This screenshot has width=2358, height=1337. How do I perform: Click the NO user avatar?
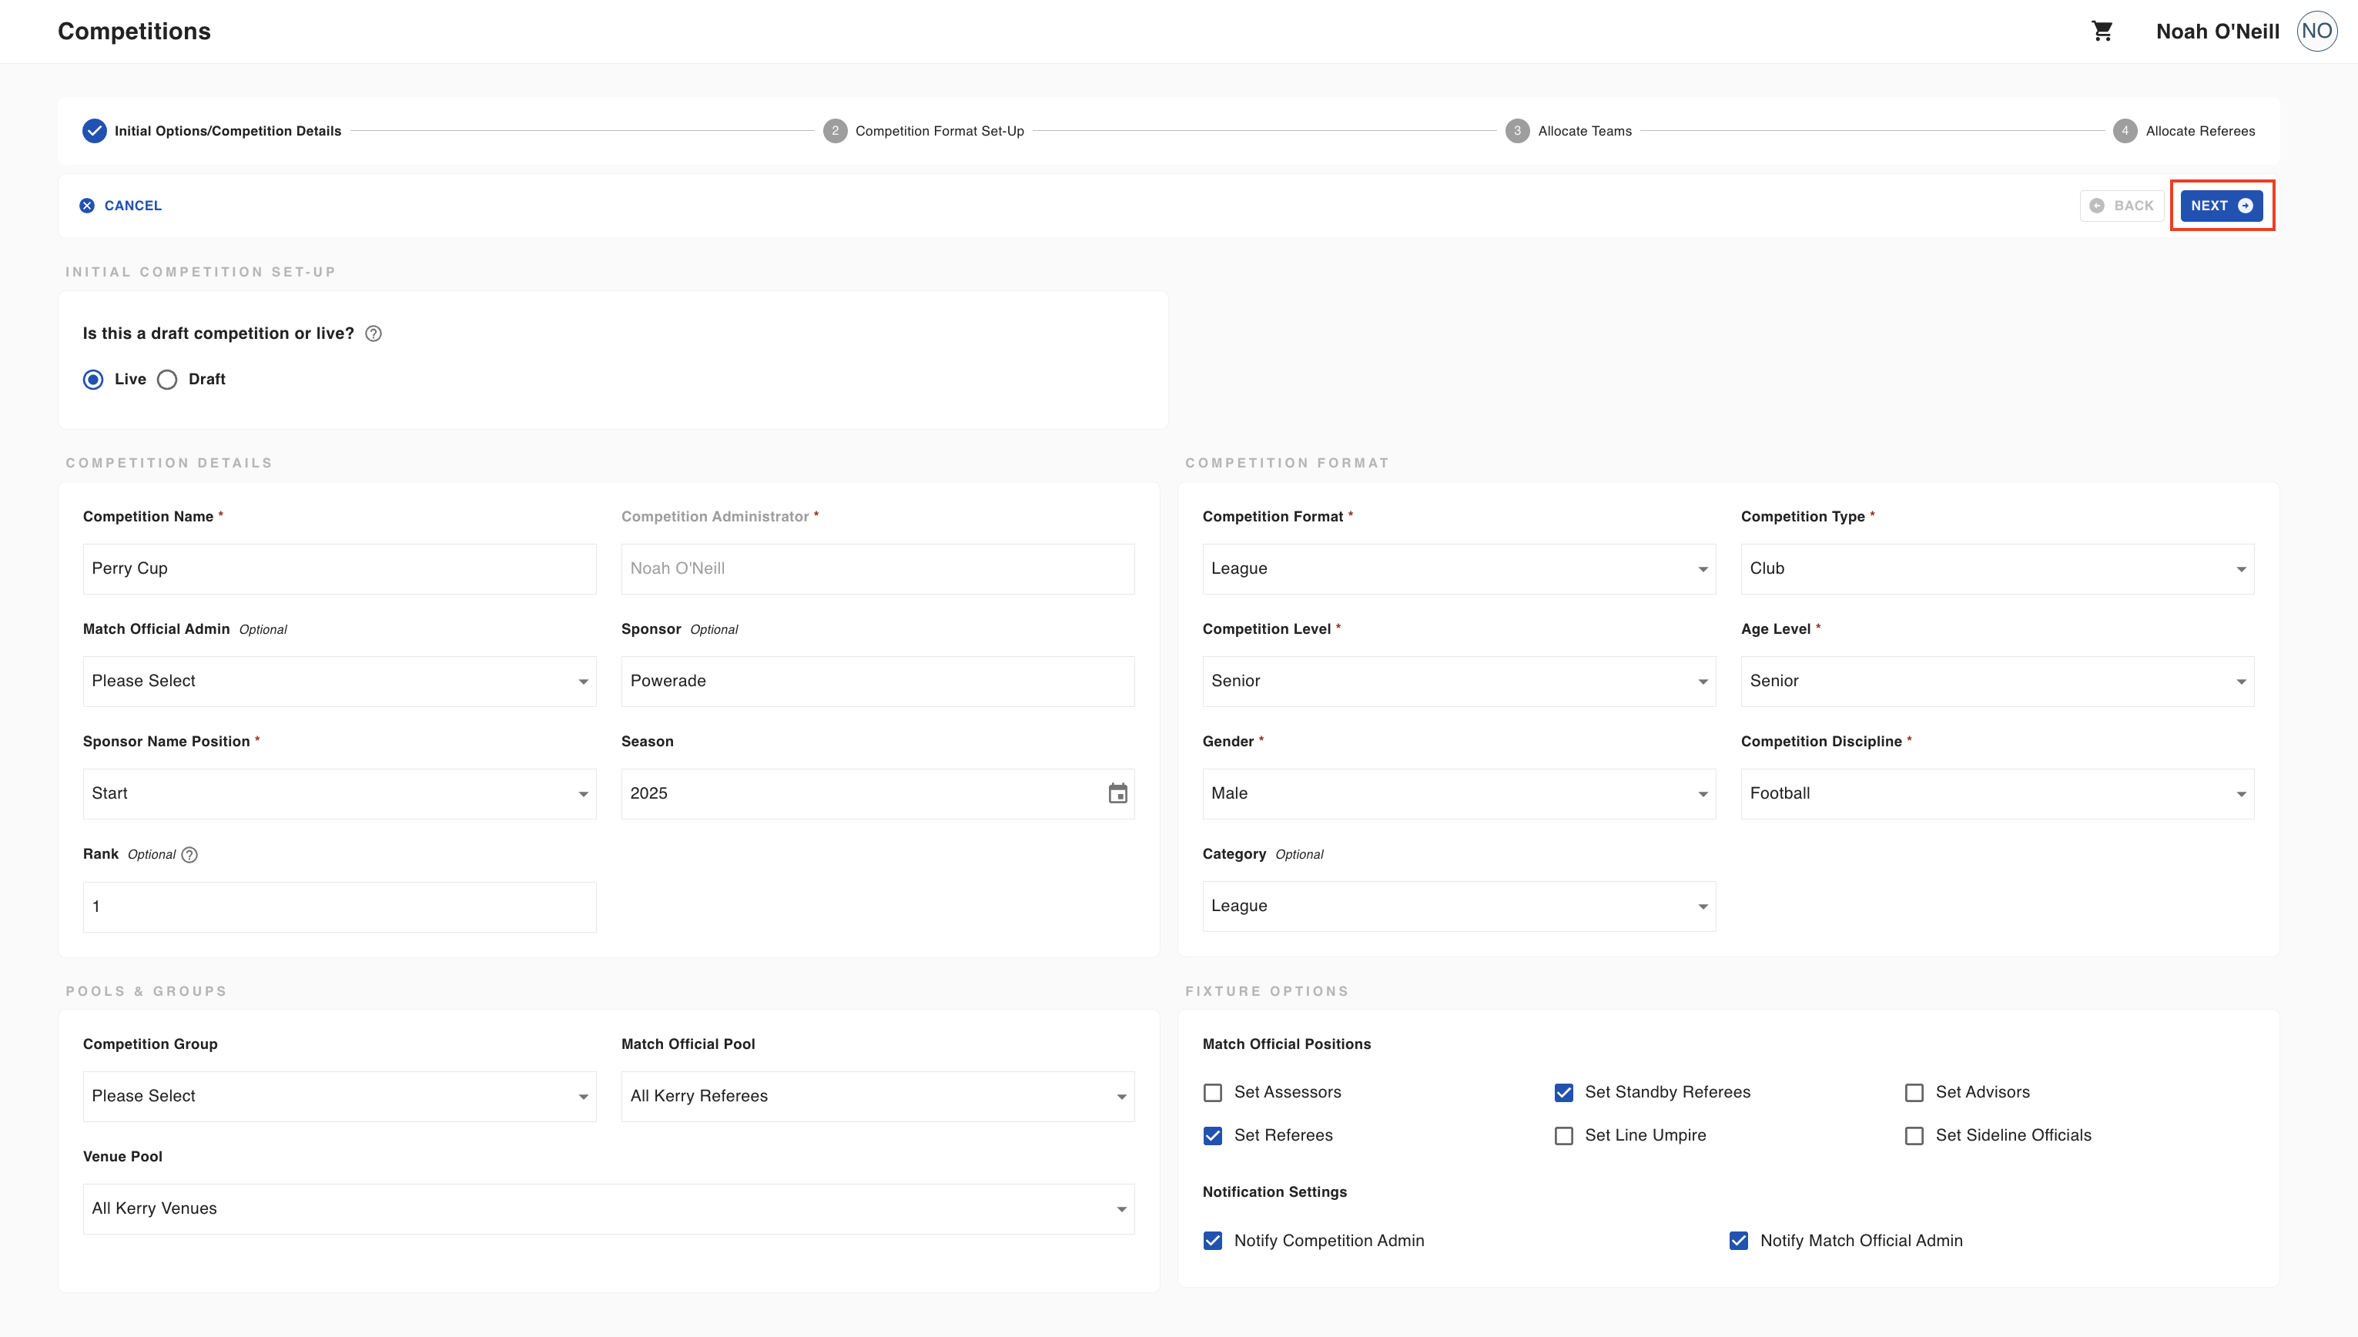click(2316, 32)
